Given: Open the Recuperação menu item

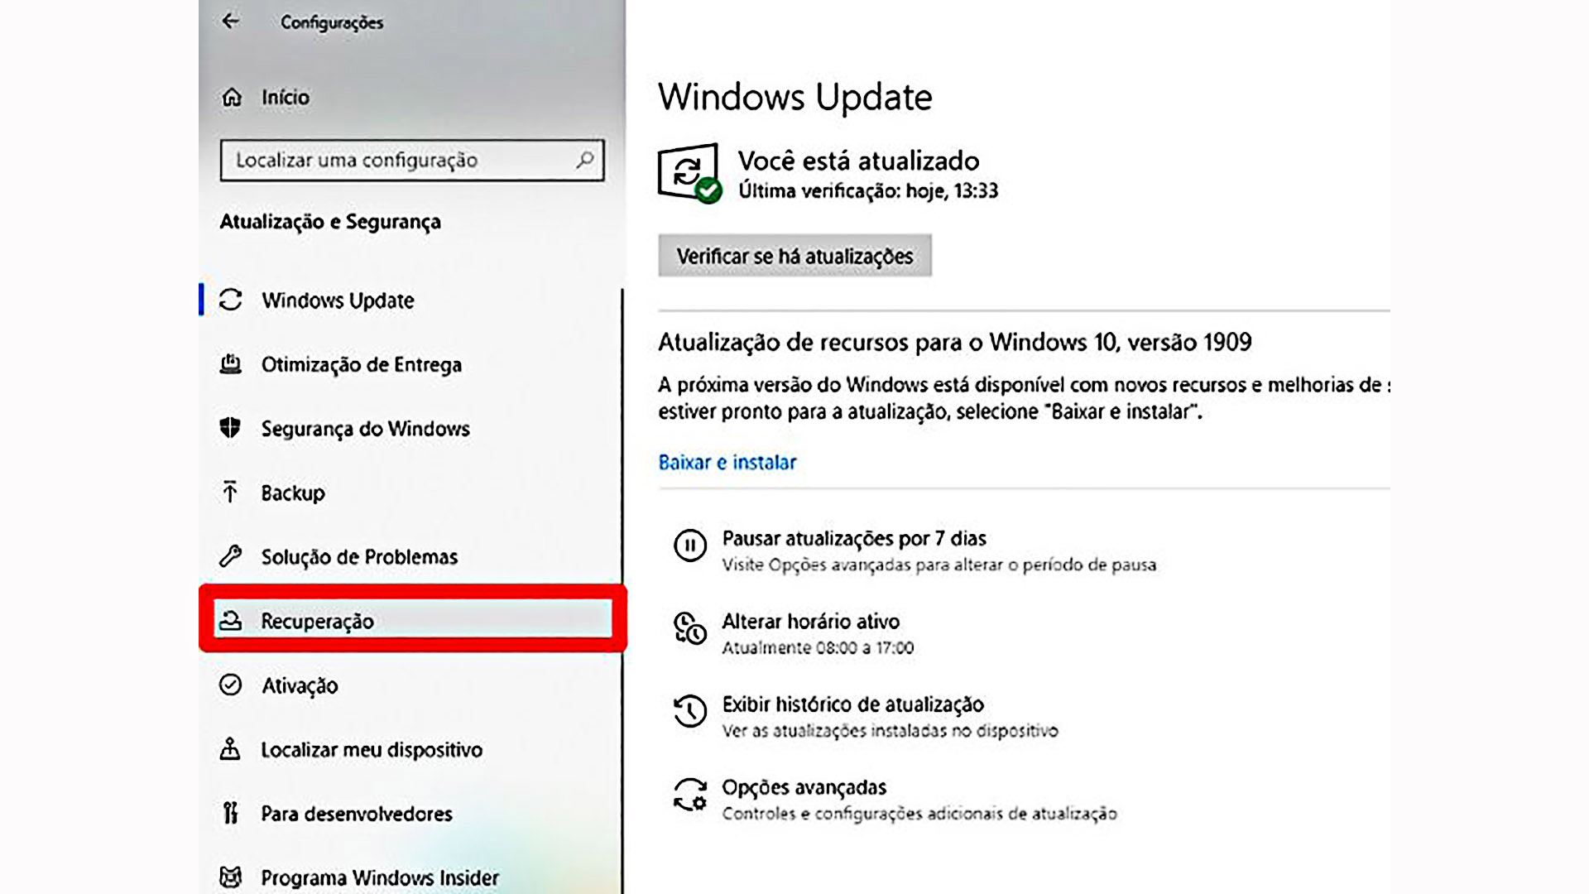Looking at the screenshot, I should pos(412,619).
